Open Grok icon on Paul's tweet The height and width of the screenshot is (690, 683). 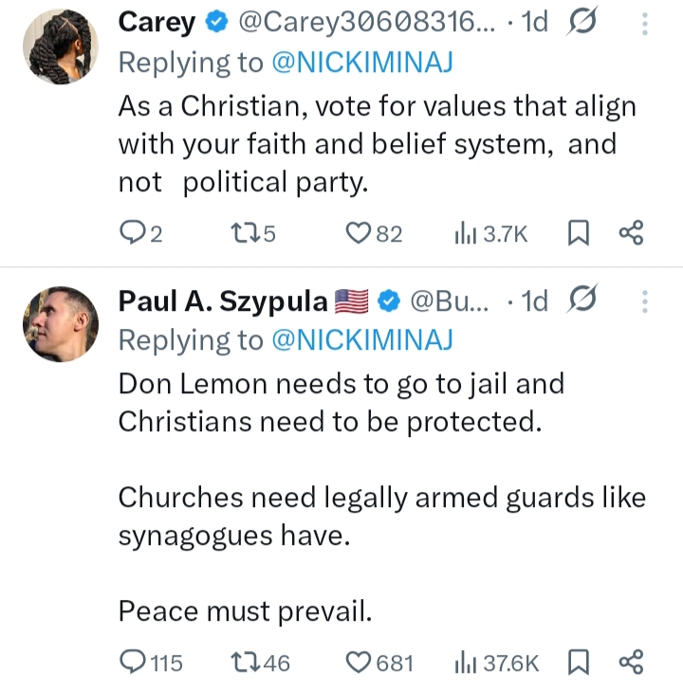(x=582, y=300)
